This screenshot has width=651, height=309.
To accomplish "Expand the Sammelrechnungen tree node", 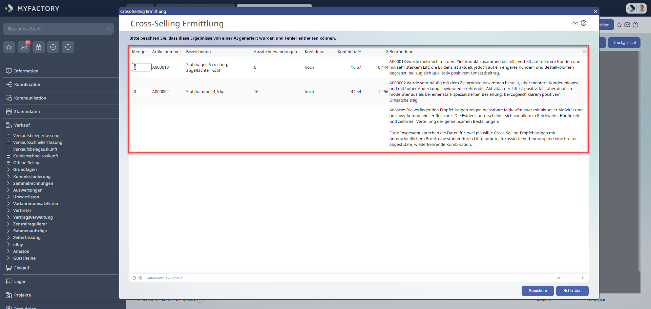I will coord(8,183).
